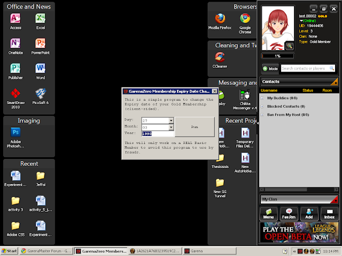Viewport: 342px width, 256px height.
Task: Open Chikka Messenger shortcut
Action: [x=245, y=100]
